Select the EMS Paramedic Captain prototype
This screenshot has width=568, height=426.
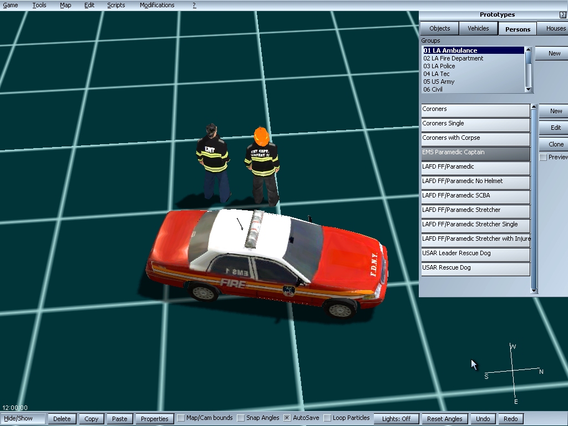[x=475, y=154]
